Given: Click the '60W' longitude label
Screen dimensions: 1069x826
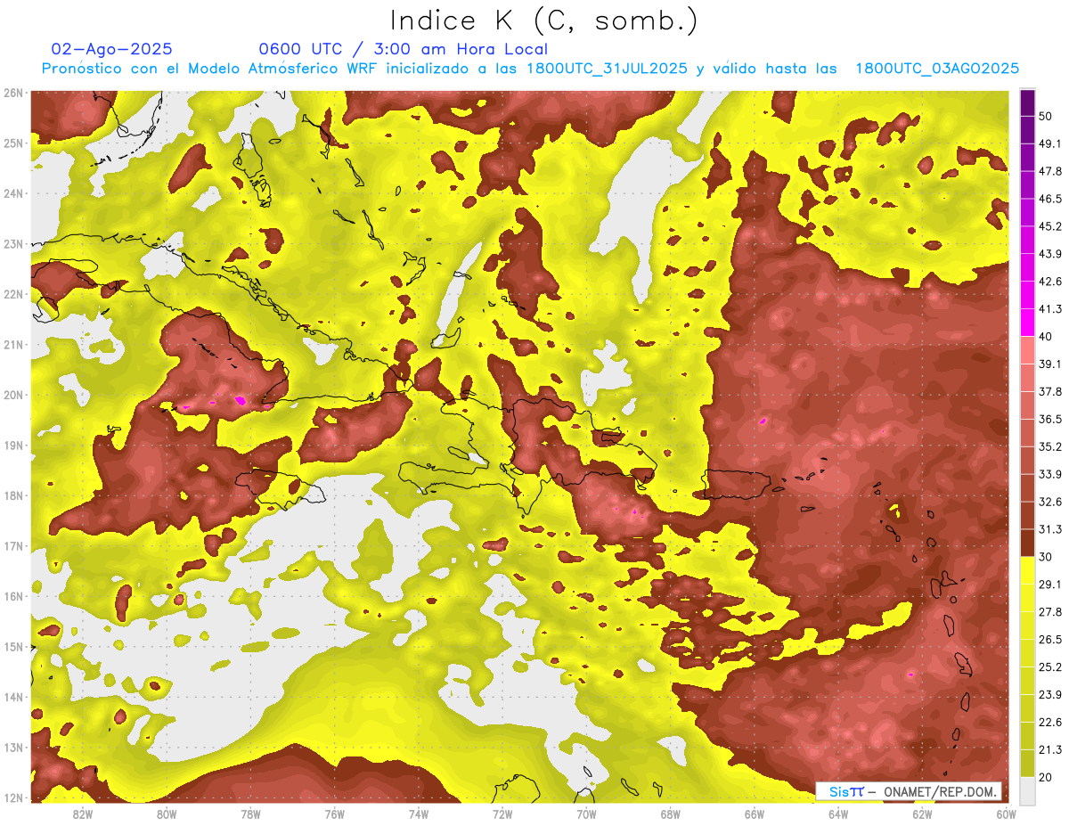Looking at the screenshot, I should tap(1007, 814).
